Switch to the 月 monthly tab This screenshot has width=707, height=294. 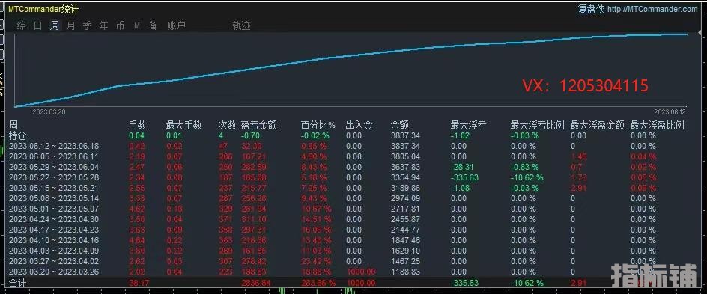71,25
